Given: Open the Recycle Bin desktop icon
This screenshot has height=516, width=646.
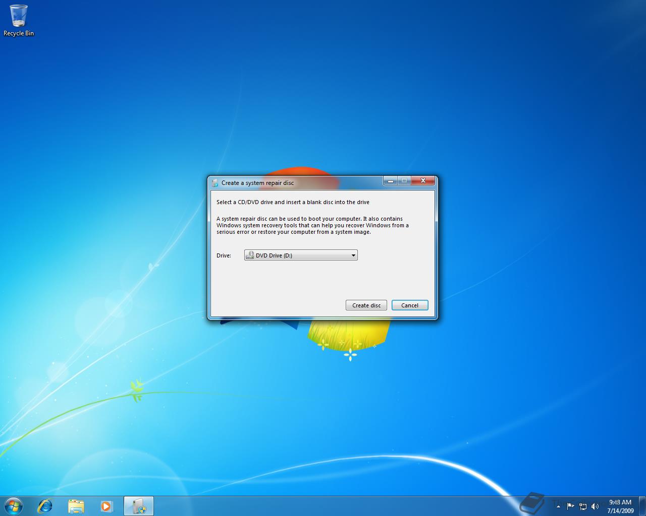Looking at the screenshot, I should tap(19, 21).
